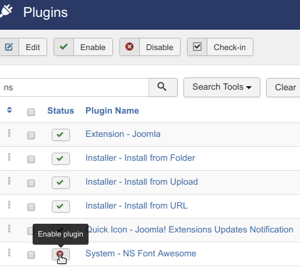Select the NS Font Awesome row checkbox
The height and width of the screenshot is (268, 300).
(x=31, y=255)
